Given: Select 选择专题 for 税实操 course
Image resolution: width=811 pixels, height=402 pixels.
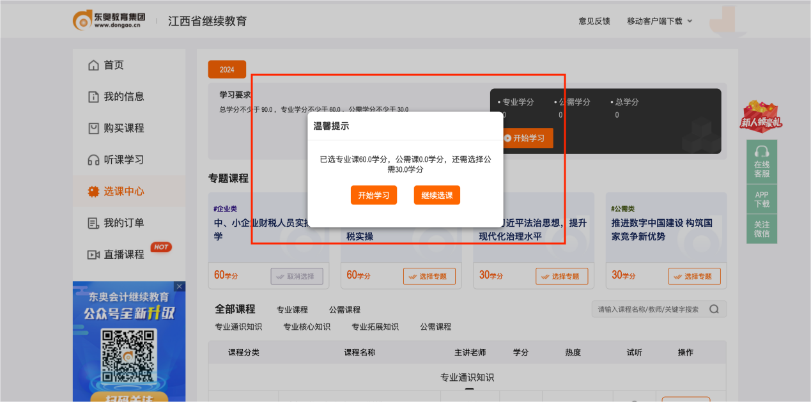Looking at the screenshot, I should click(x=429, y=276).
